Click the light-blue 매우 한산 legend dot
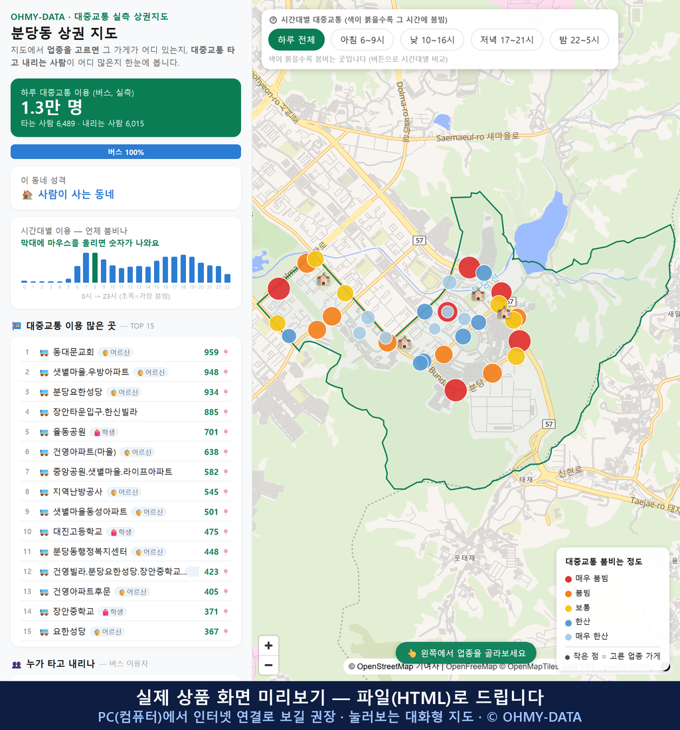This screenshot has height=730, width=680. [x=568, y=638]
